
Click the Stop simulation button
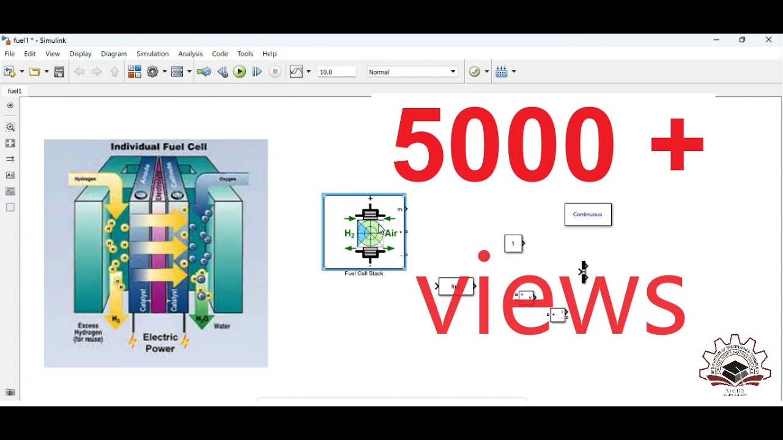click(275, 72)
